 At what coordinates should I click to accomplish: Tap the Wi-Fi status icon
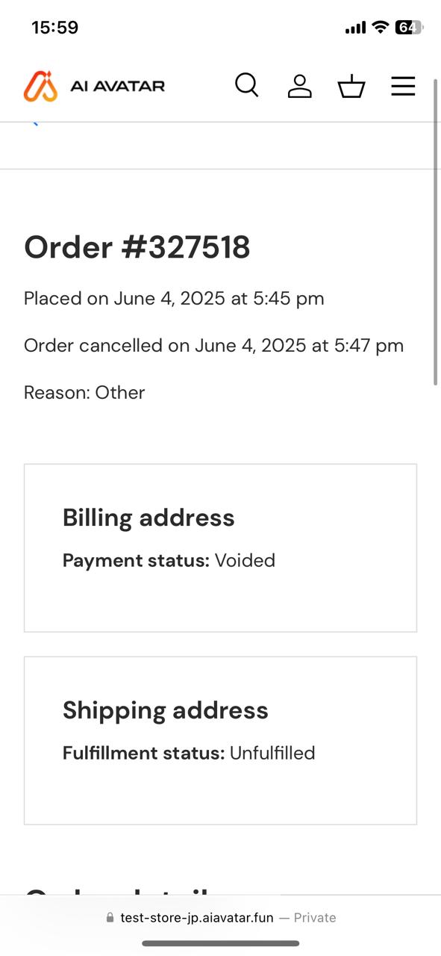[381, 28]
